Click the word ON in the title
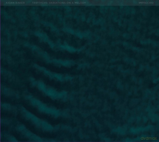 tap(69, 3)
